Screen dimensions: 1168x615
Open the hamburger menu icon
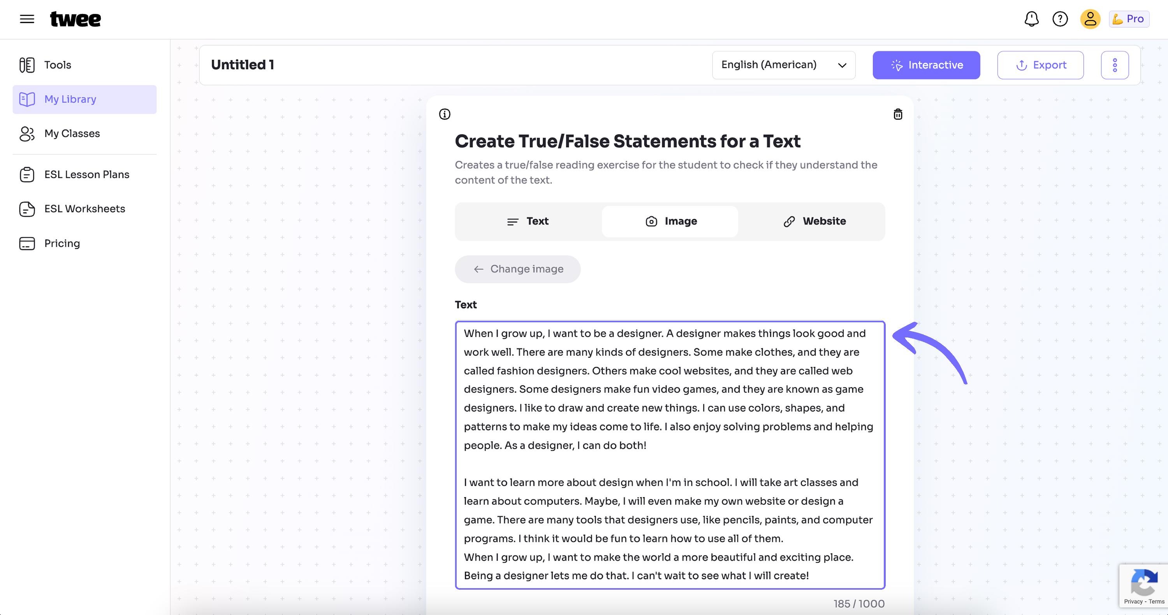[x=27, y=19]
